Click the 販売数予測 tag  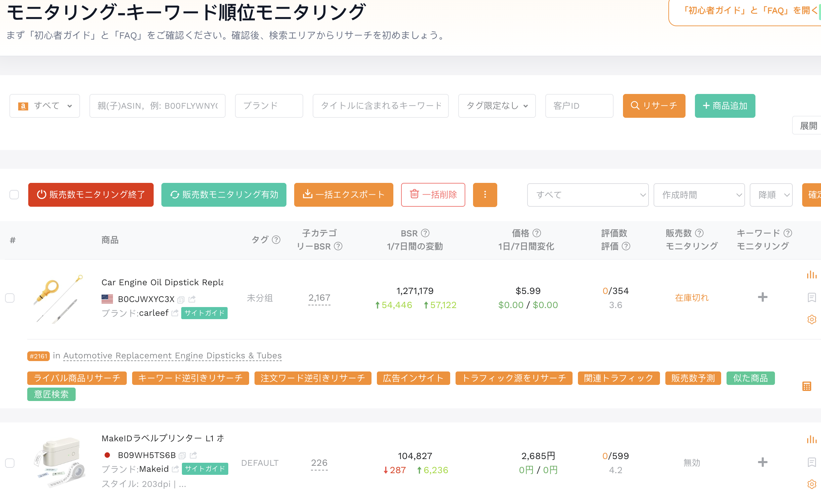693,378
